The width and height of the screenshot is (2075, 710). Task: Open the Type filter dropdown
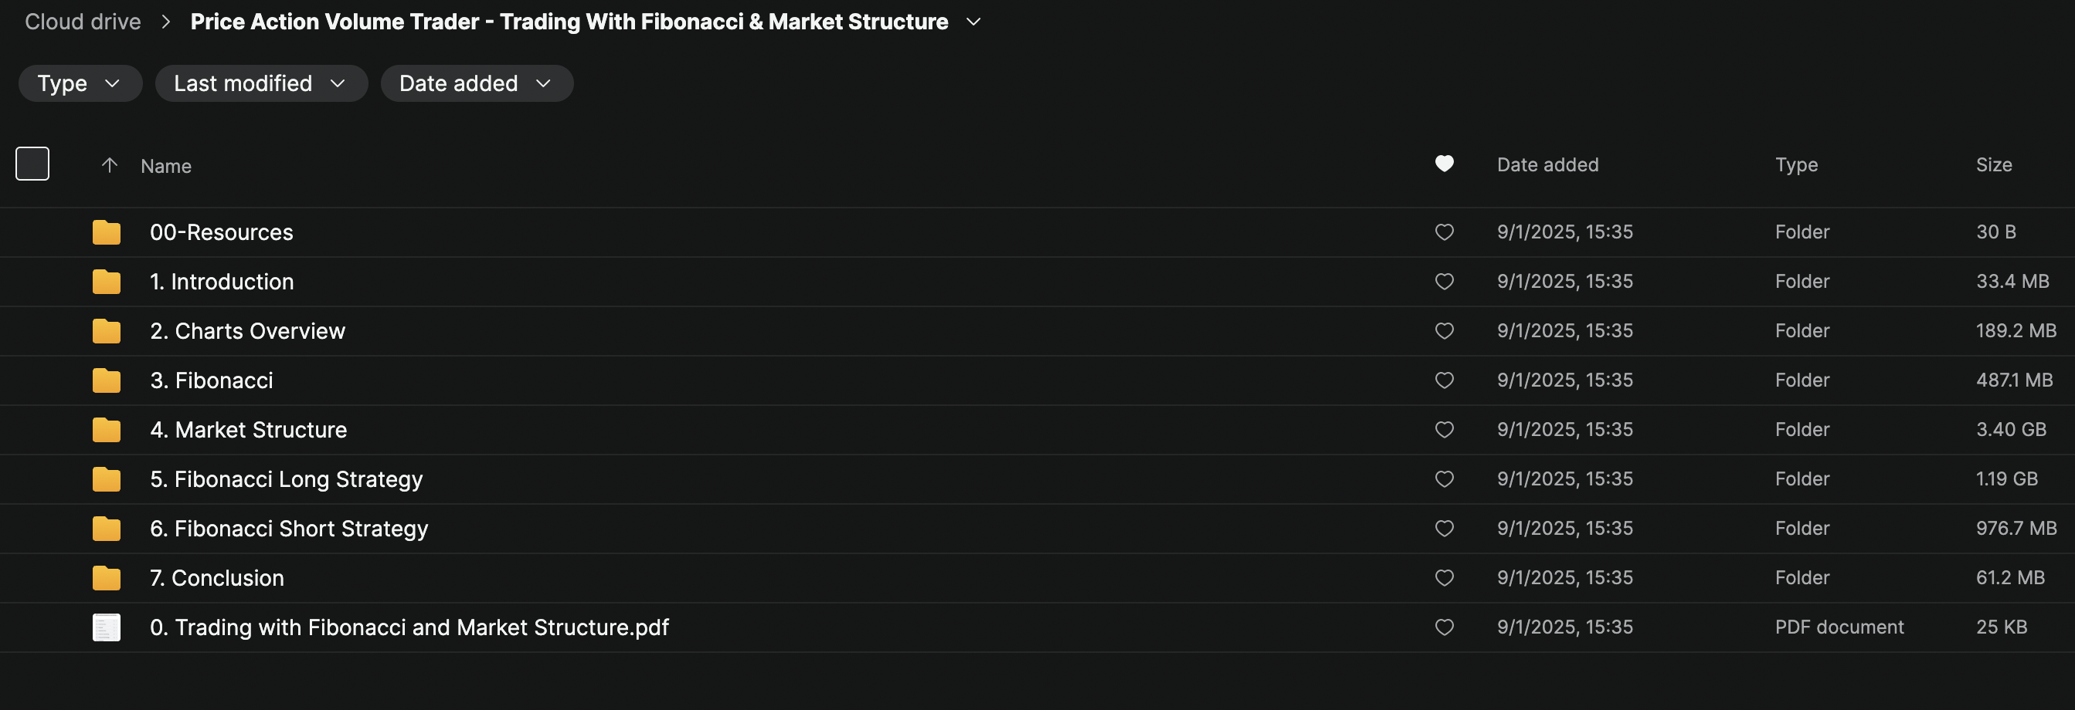(80, 83)
